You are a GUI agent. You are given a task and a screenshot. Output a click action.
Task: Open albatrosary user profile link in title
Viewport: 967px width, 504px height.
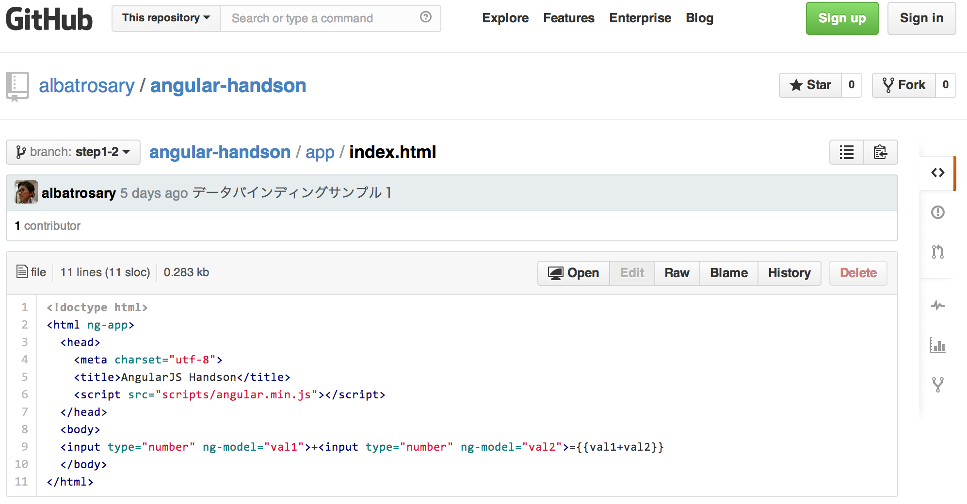pos(87,86)
